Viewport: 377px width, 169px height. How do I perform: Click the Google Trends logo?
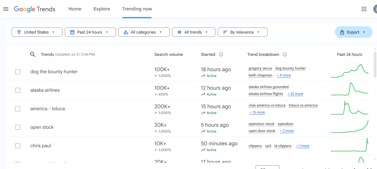click(x=35, y=9)
